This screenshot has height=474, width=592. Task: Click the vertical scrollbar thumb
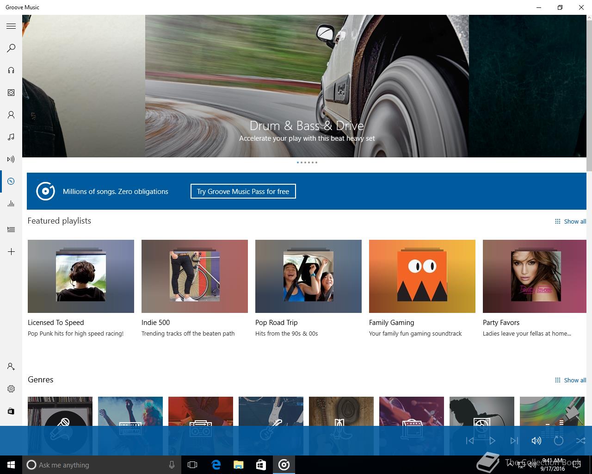tap(589, 96)
